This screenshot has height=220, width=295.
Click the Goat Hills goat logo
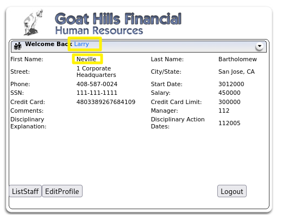click(x=33, y=22)
